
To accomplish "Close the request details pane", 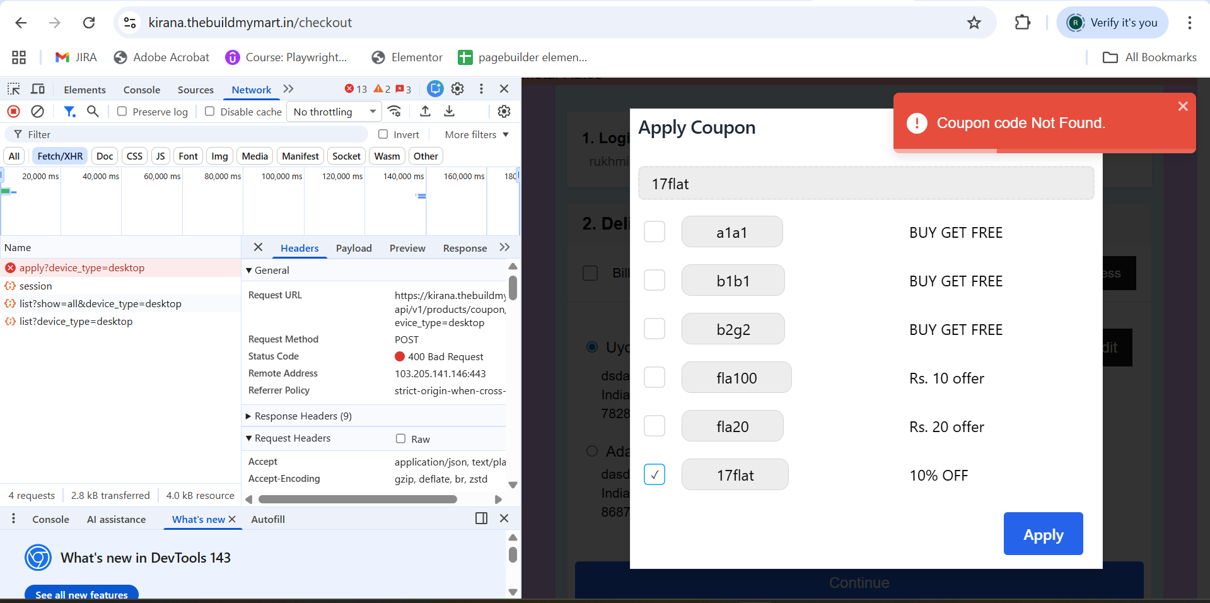I will (258, 247).
